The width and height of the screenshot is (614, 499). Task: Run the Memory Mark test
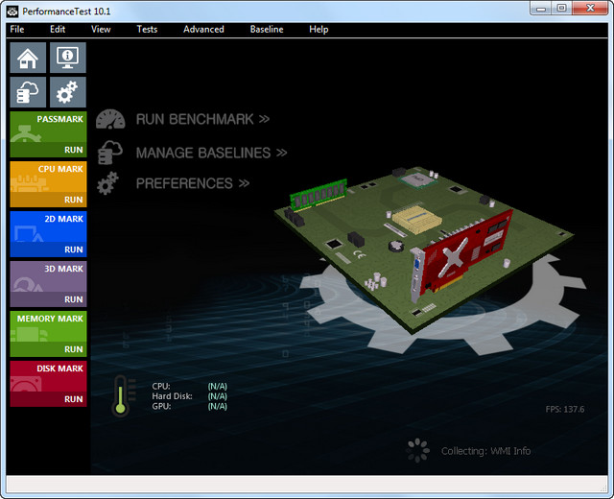tap(73, 349)
